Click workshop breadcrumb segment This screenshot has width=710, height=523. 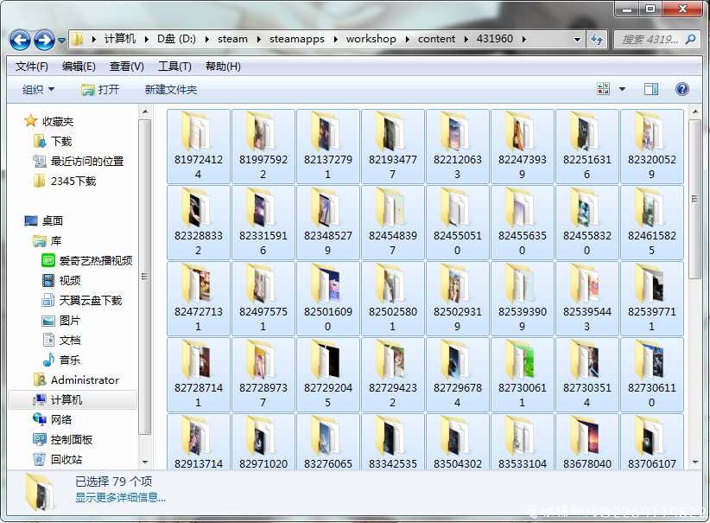point(371,39)
